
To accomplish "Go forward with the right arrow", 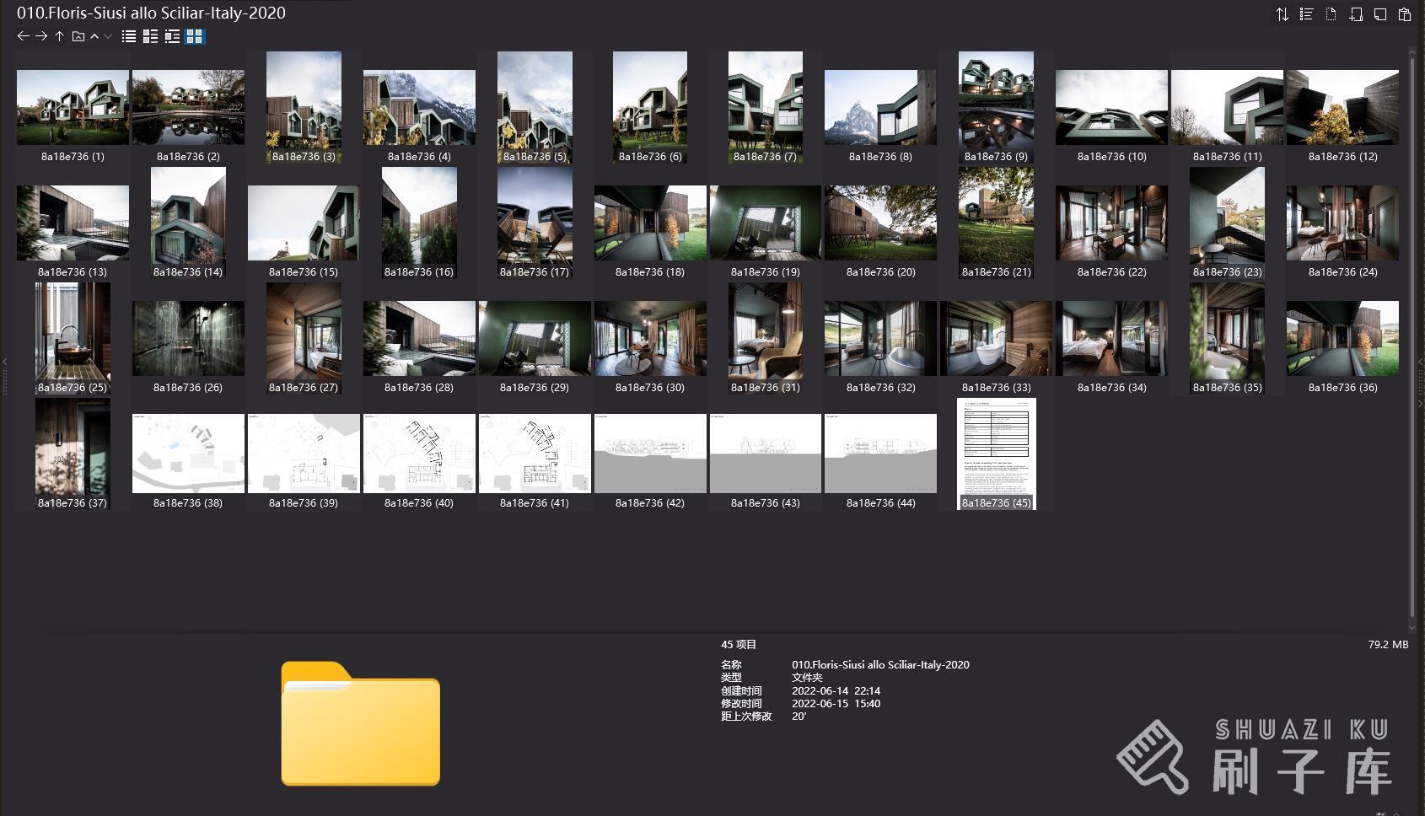I will click(x=40, y=36).
